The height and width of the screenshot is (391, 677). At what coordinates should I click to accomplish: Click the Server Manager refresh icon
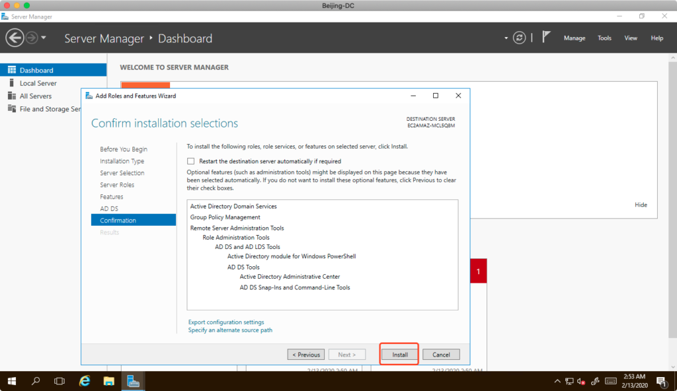coord(520,38)
